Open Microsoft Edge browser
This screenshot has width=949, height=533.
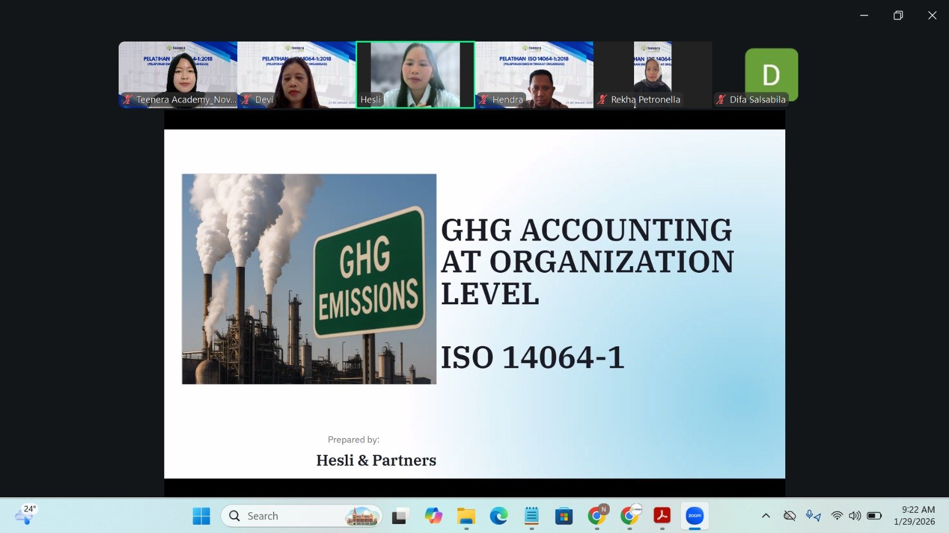pos(499,516)
